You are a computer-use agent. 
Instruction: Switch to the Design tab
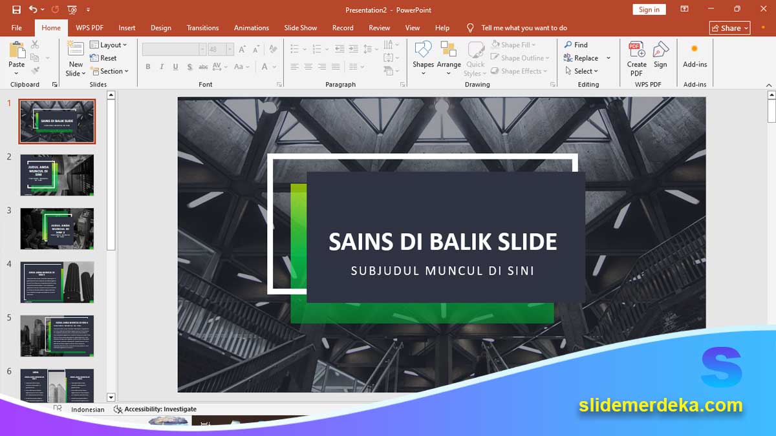161,28
